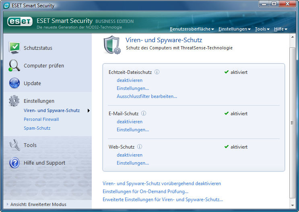Select Personal Firewall in sidebar submenu
The height and width of the screenshot is (212, 299).
41,119
